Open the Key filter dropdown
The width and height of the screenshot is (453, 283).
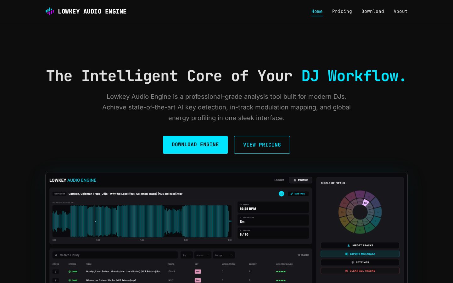(x=187, y=255)
